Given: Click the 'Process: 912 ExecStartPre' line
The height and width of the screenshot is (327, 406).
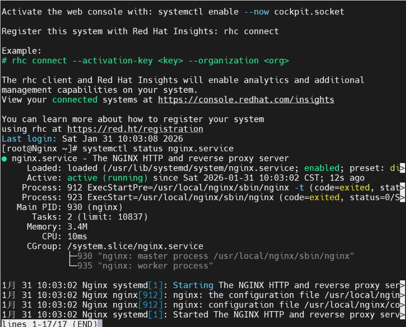Looking at the screenshot, I should (x=213, y=188).
